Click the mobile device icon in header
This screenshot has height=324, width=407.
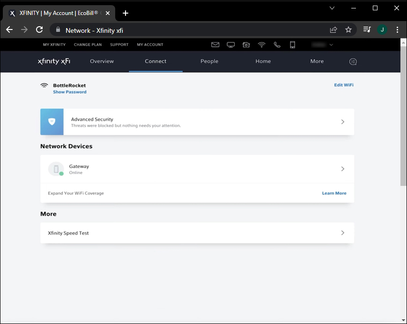point(292,45)
